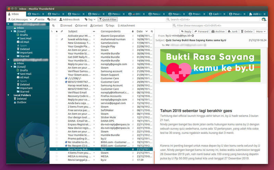Open the column picker icon

tap(152, 31)
